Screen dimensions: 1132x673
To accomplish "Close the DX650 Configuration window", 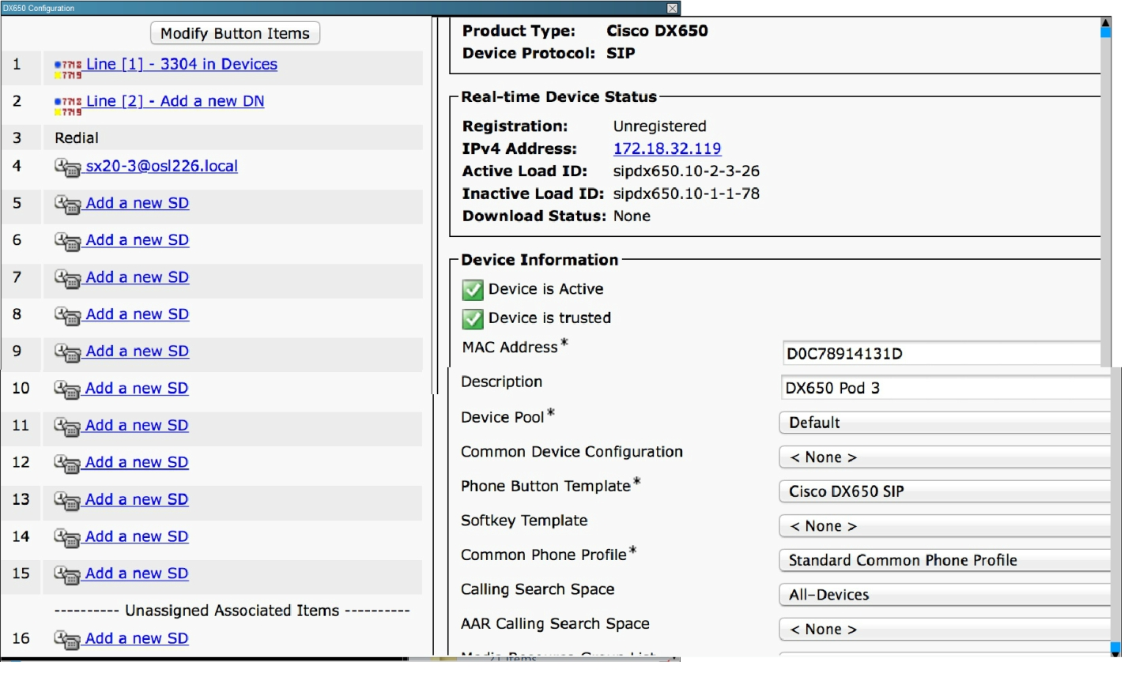I will pos(672,8).
